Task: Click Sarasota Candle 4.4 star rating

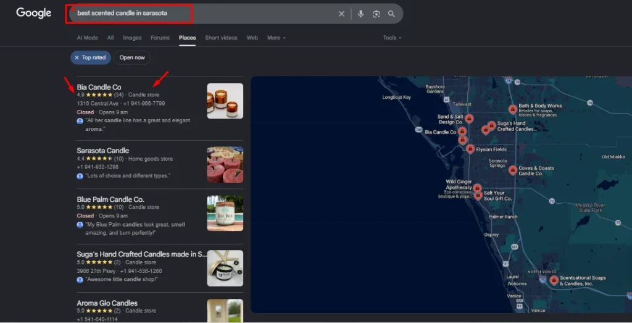Action: coord(100,159)
